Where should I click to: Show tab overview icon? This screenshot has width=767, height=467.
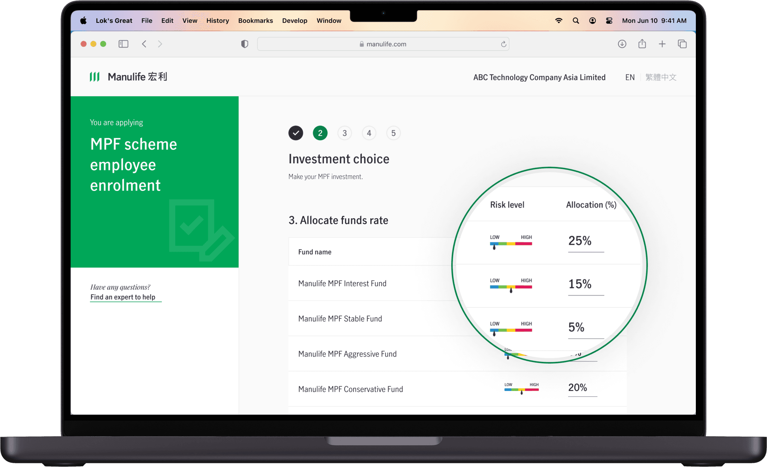coord(682,44)
